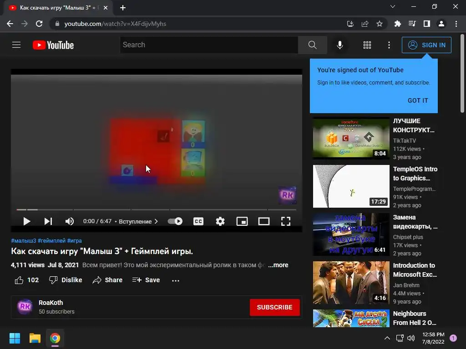The width and height of the screenshot is (466, 349).
Task: Open File Explorer from taskbar
Action: (35, 338)
